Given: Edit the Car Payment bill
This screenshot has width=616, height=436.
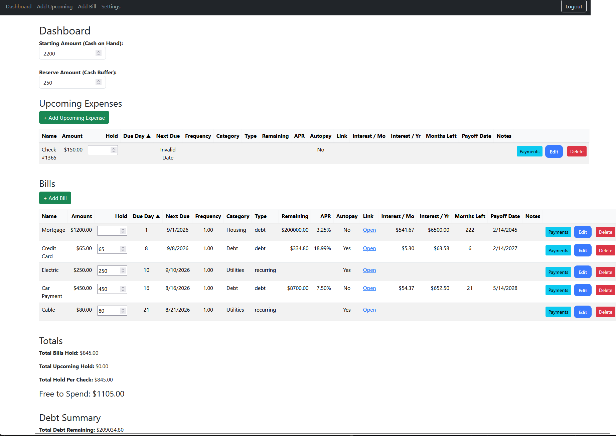Looking at the screenshot, I should click(x=583, y=290).
